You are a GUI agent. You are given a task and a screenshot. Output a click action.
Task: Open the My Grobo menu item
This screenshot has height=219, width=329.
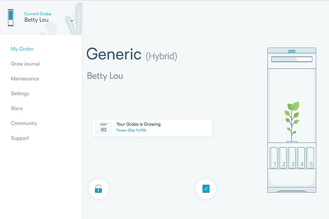(x=22, y=49)
